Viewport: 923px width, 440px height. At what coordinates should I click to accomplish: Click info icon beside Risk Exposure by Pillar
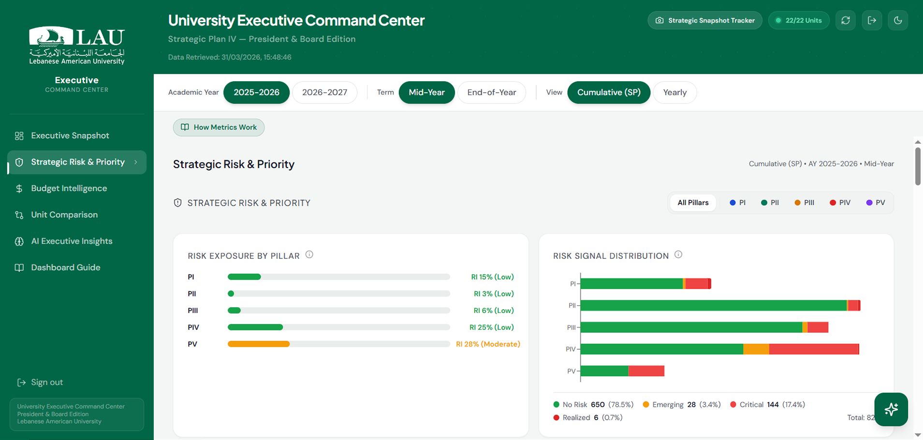coord(309,255)
